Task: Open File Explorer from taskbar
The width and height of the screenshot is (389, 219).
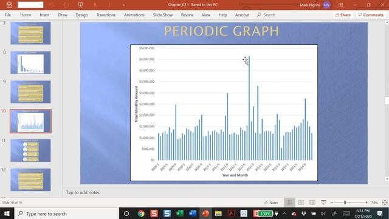Action: (x=218, y=214)
